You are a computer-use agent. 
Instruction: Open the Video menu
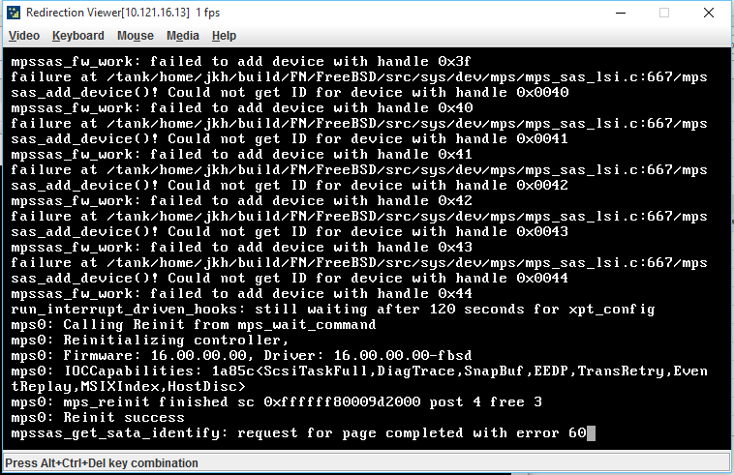24,36
